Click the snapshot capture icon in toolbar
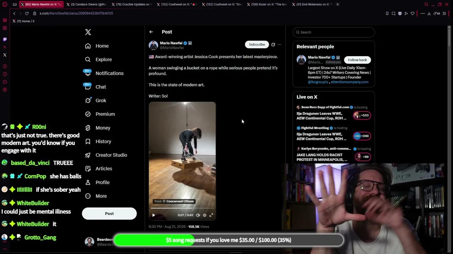Viewport: 453px width, 254px height. point(394,13)
